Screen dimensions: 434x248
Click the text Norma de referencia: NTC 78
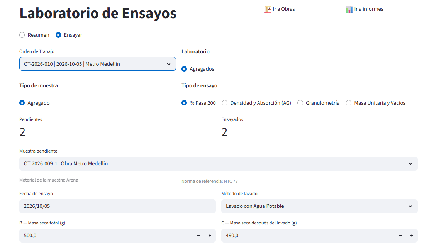pos(210,181)
